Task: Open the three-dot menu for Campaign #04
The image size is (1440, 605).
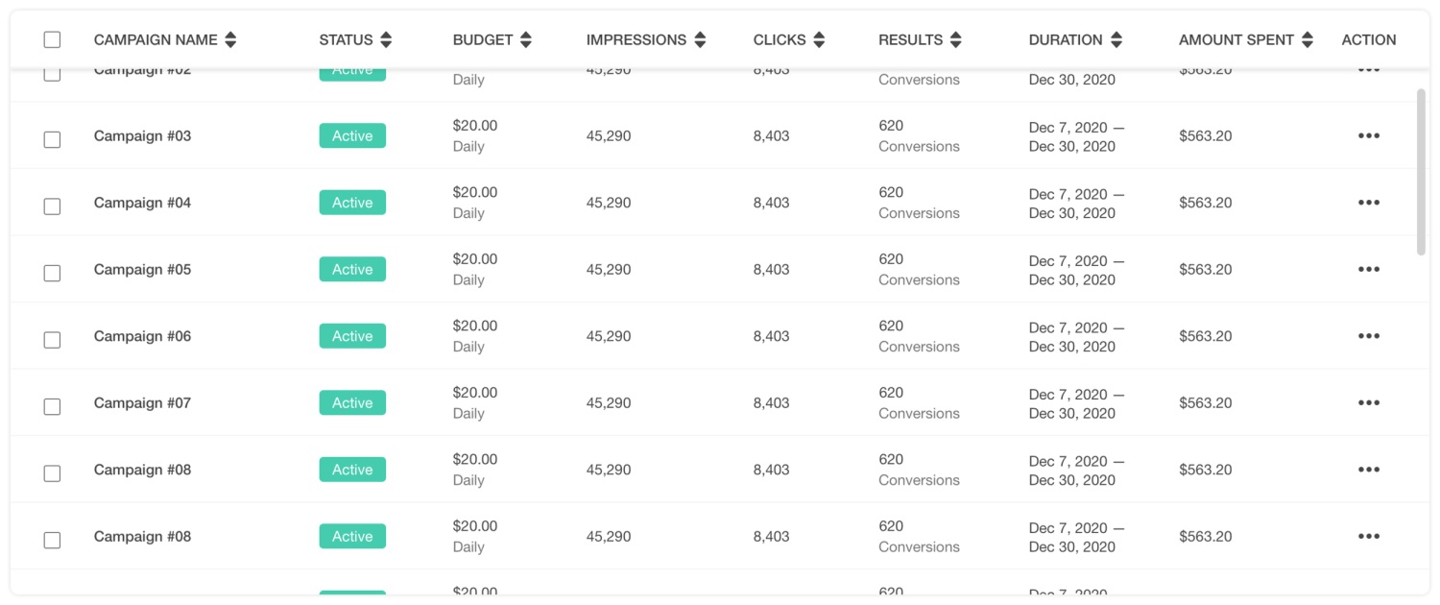Action: click(1368, 203)
